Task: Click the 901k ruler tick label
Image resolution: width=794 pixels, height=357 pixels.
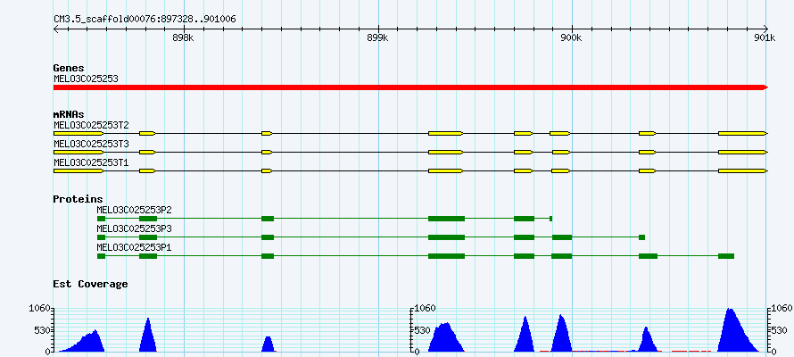Action: point(765,38)
